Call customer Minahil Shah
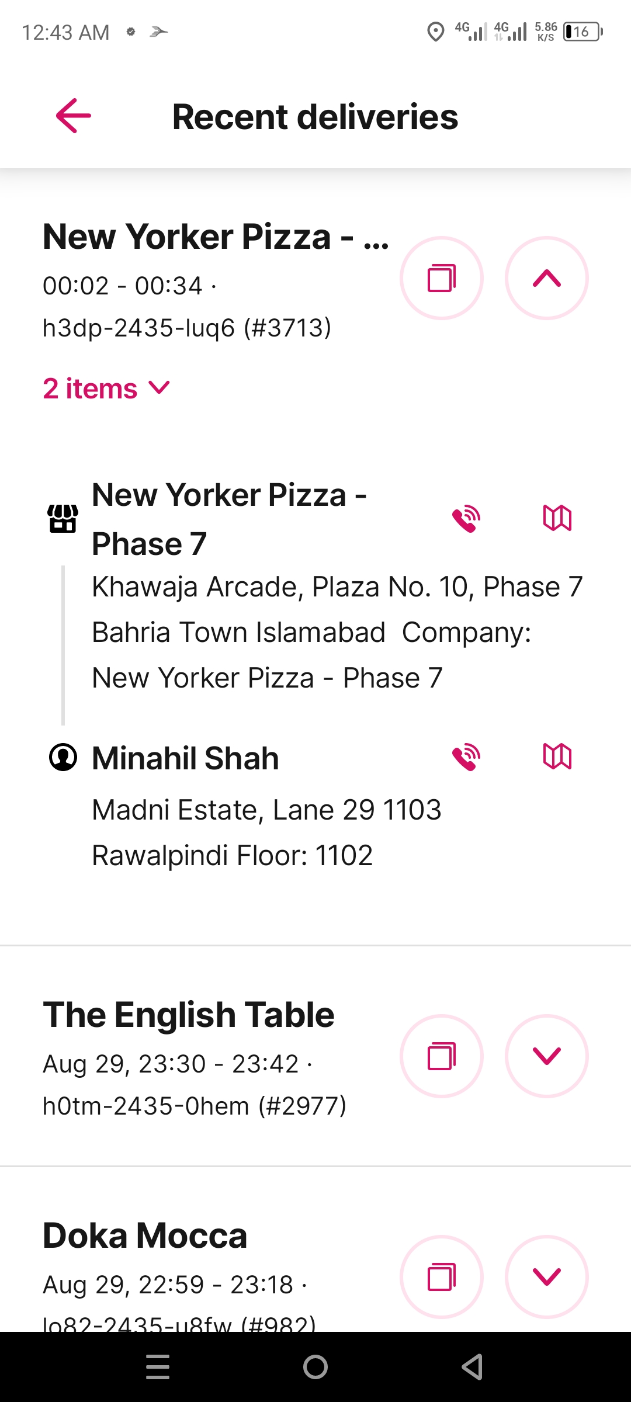This screenshot has height=1402, width=631. [x=466, y=757]
